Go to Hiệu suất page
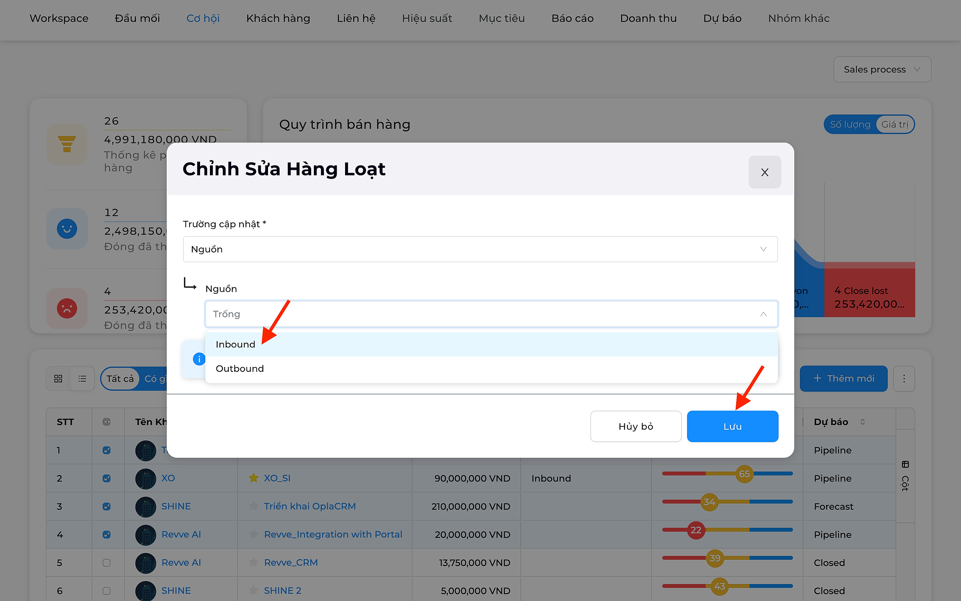The image size is (961, 601). tap(427, 18)
